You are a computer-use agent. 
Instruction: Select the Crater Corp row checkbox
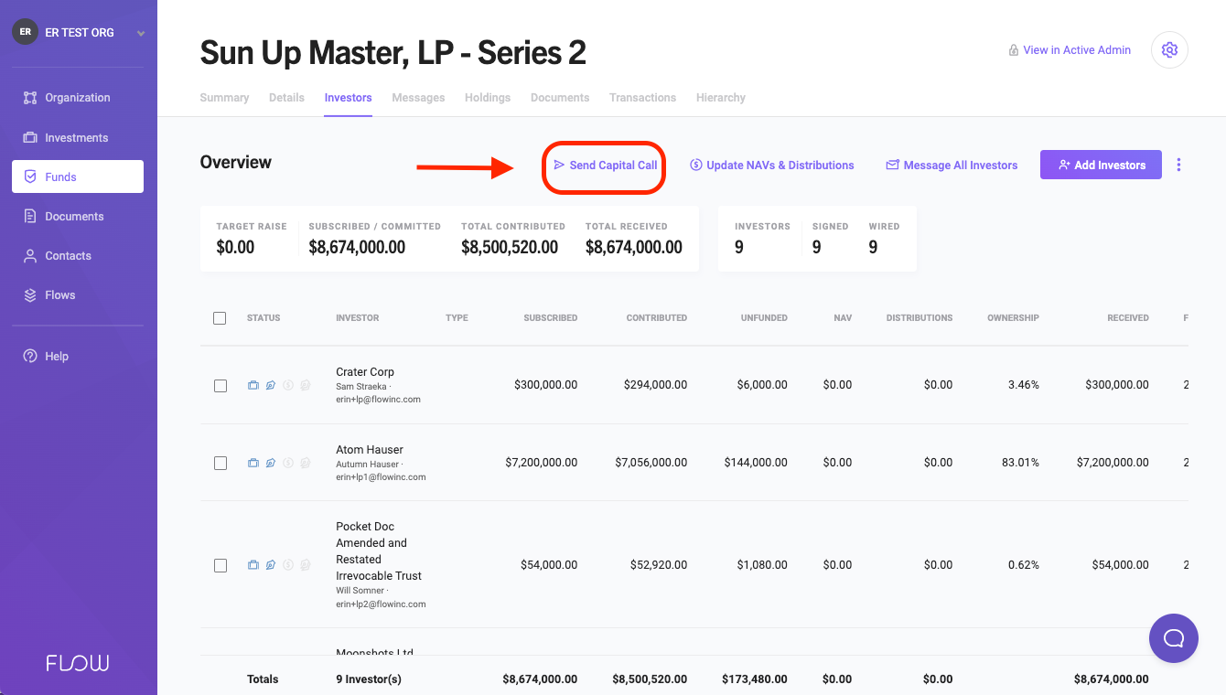click(220, 386)
